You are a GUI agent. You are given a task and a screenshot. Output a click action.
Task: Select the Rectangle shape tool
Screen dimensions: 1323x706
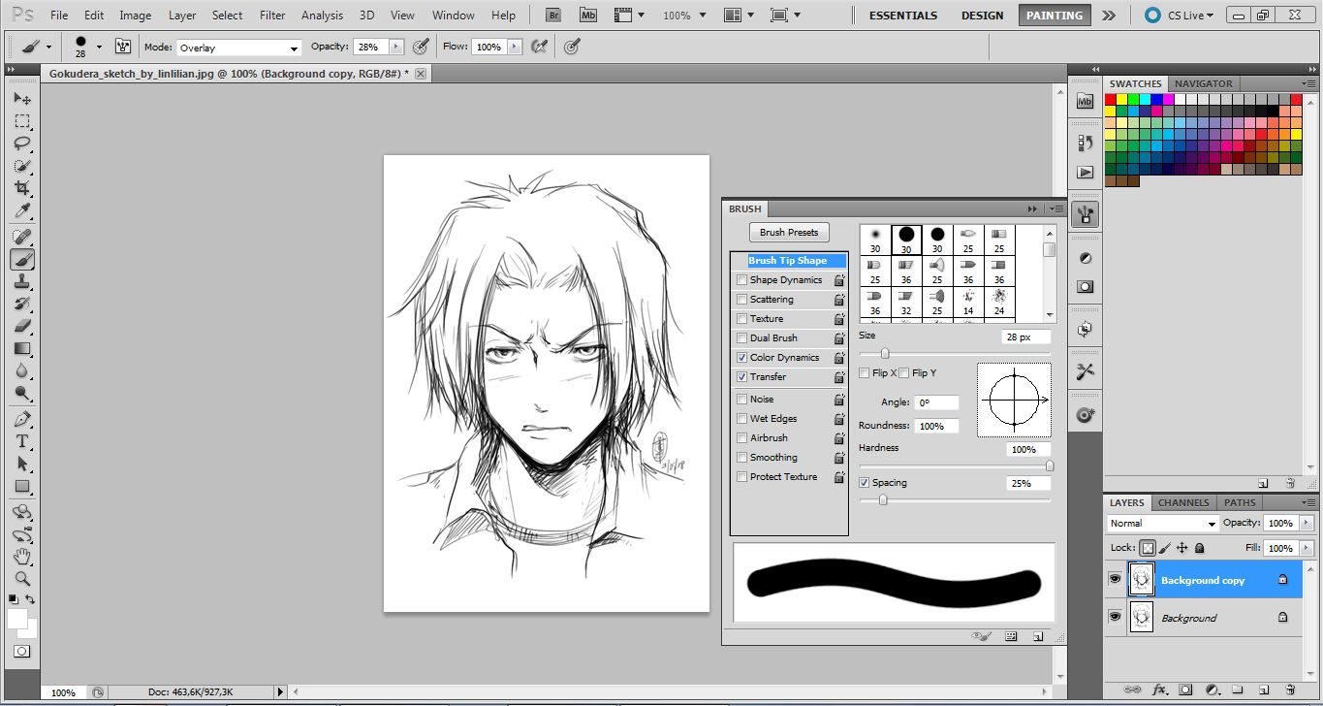point(22,486)
